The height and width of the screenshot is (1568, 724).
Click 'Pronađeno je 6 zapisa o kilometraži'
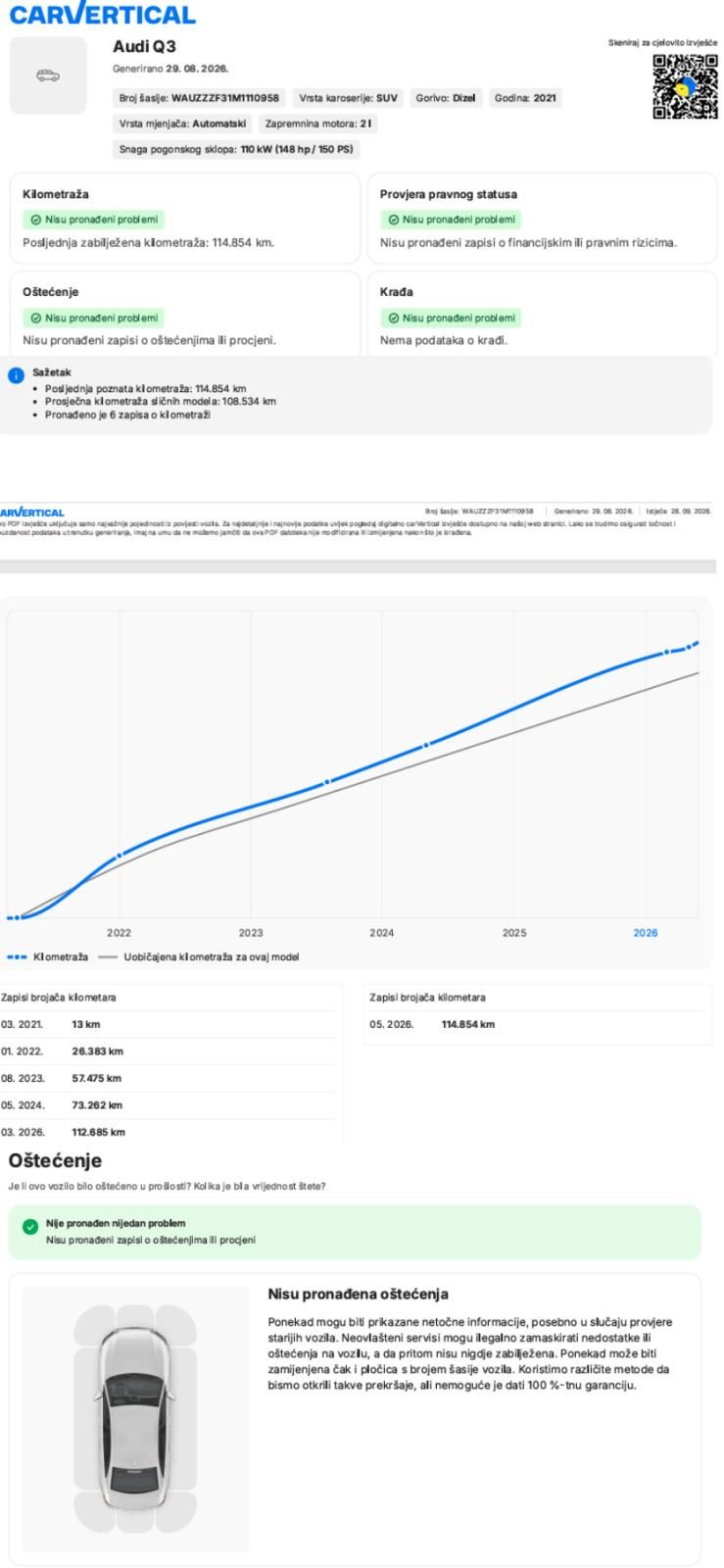pos(127,415)
